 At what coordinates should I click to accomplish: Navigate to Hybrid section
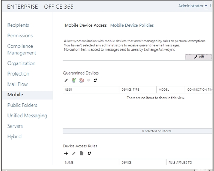[14, 137]
